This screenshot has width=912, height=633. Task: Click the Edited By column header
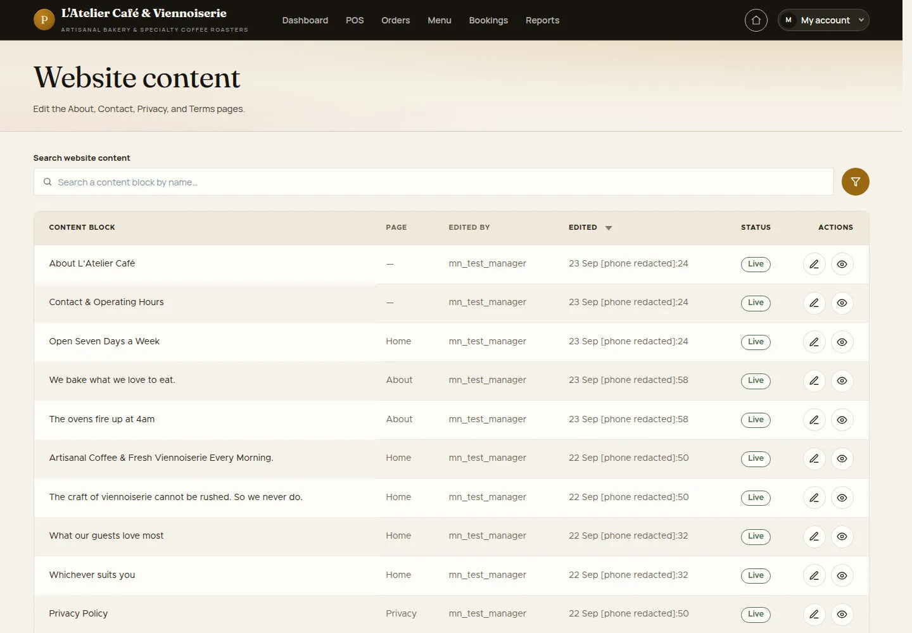tap(469, 227)
